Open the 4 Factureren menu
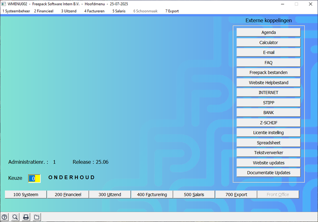The width and height of the screenshot is (318, 222). point(94,11)
